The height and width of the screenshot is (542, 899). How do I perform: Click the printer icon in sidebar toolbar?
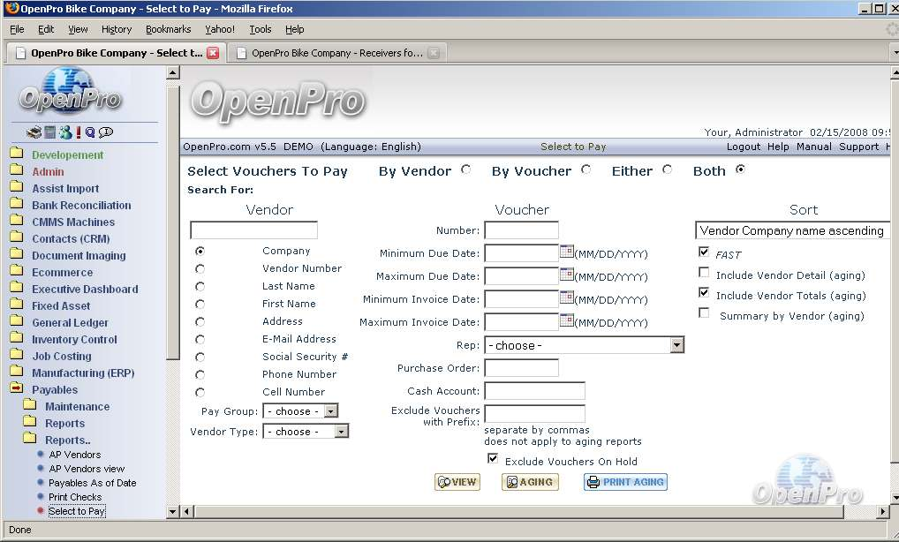34,132
